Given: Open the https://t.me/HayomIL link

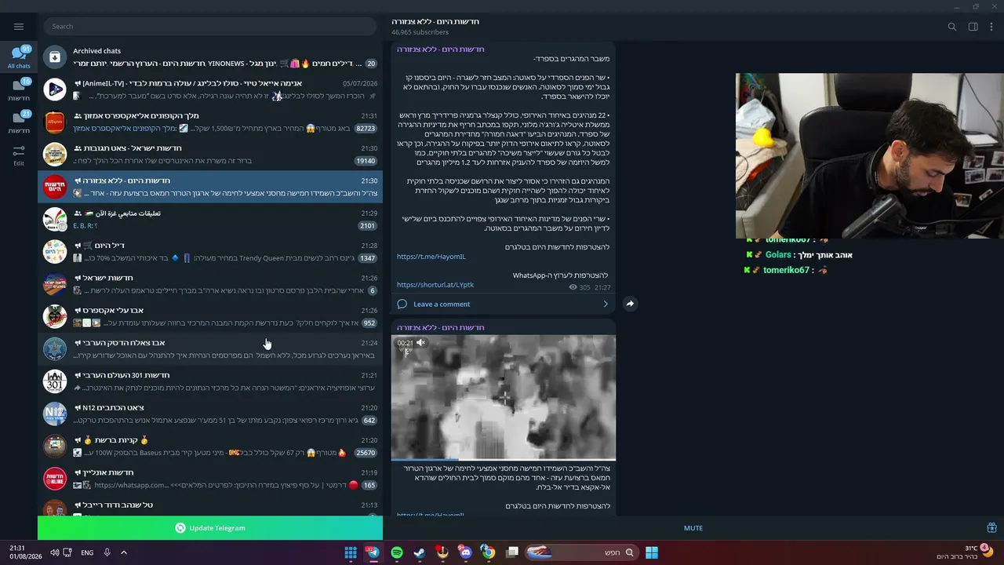Looking at the screenshot, I should click(431, 257).
